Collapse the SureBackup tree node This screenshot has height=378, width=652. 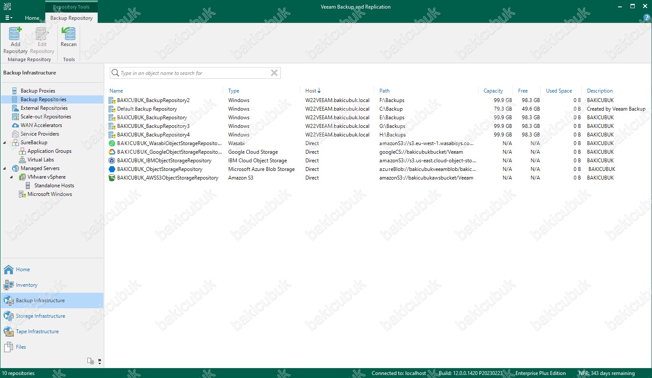coord(5,143)
